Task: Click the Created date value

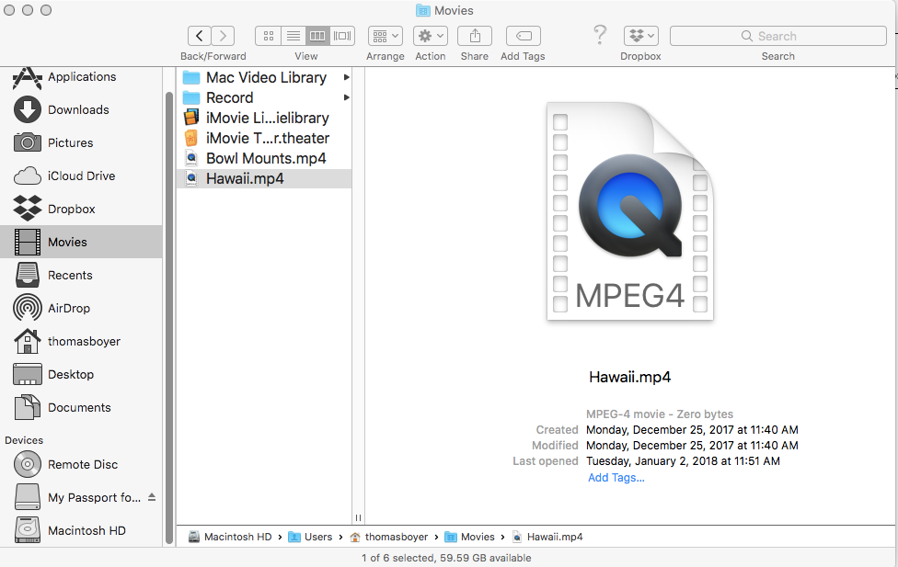Action: [x=692, y=430]
